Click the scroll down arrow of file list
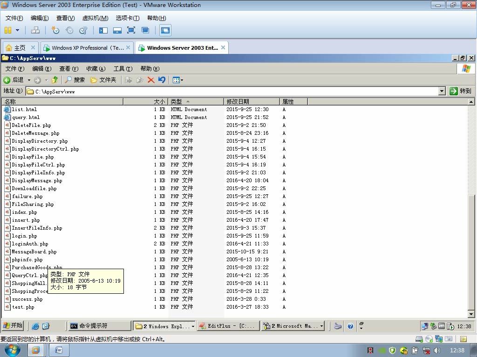 471,314
